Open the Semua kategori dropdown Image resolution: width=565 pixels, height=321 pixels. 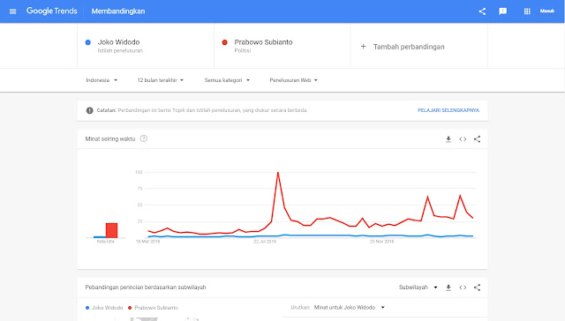point(227,80)
